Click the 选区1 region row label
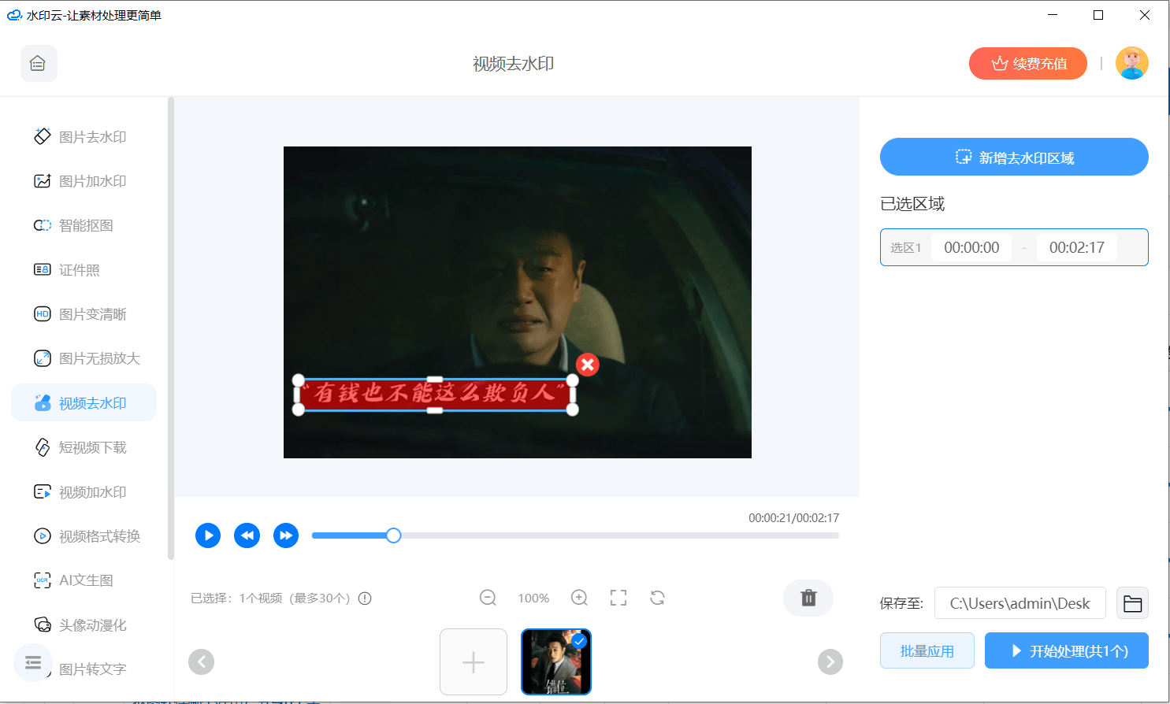Image resolution: width=1170 pixels, height=704 pixels. tap(906, 247)
